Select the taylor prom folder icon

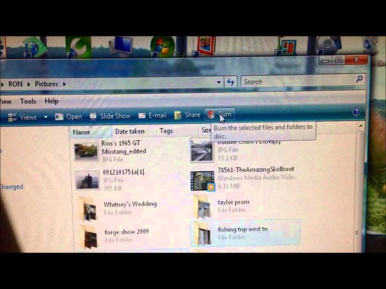coord(202,206)
